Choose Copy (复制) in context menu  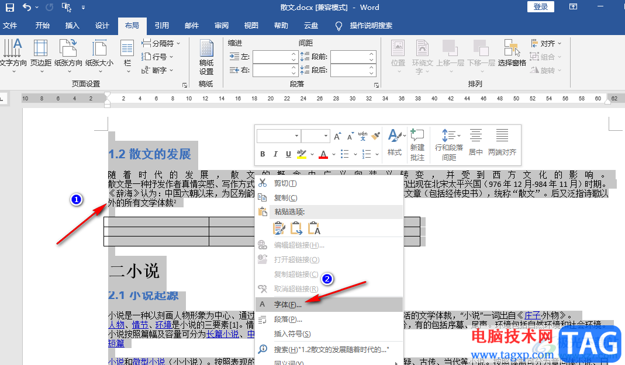[329, 198]
